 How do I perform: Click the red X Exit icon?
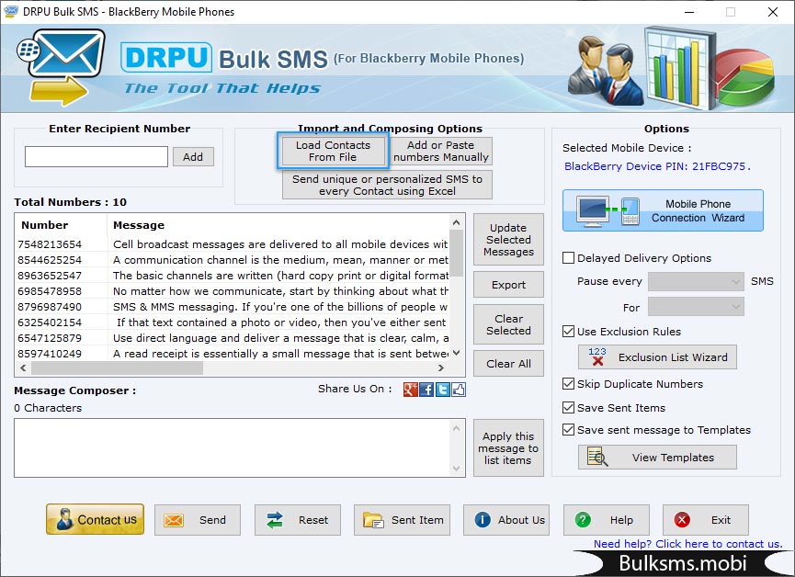pyautogui.click(x=682, y=520)
